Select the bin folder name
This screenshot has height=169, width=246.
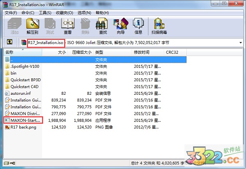click(x=14, y=73)
